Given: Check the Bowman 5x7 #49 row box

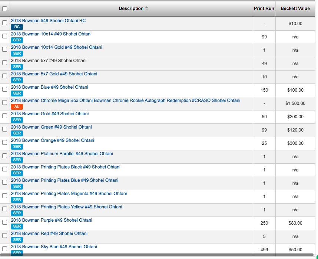Looking at the screenshot, I should [4, 63].
